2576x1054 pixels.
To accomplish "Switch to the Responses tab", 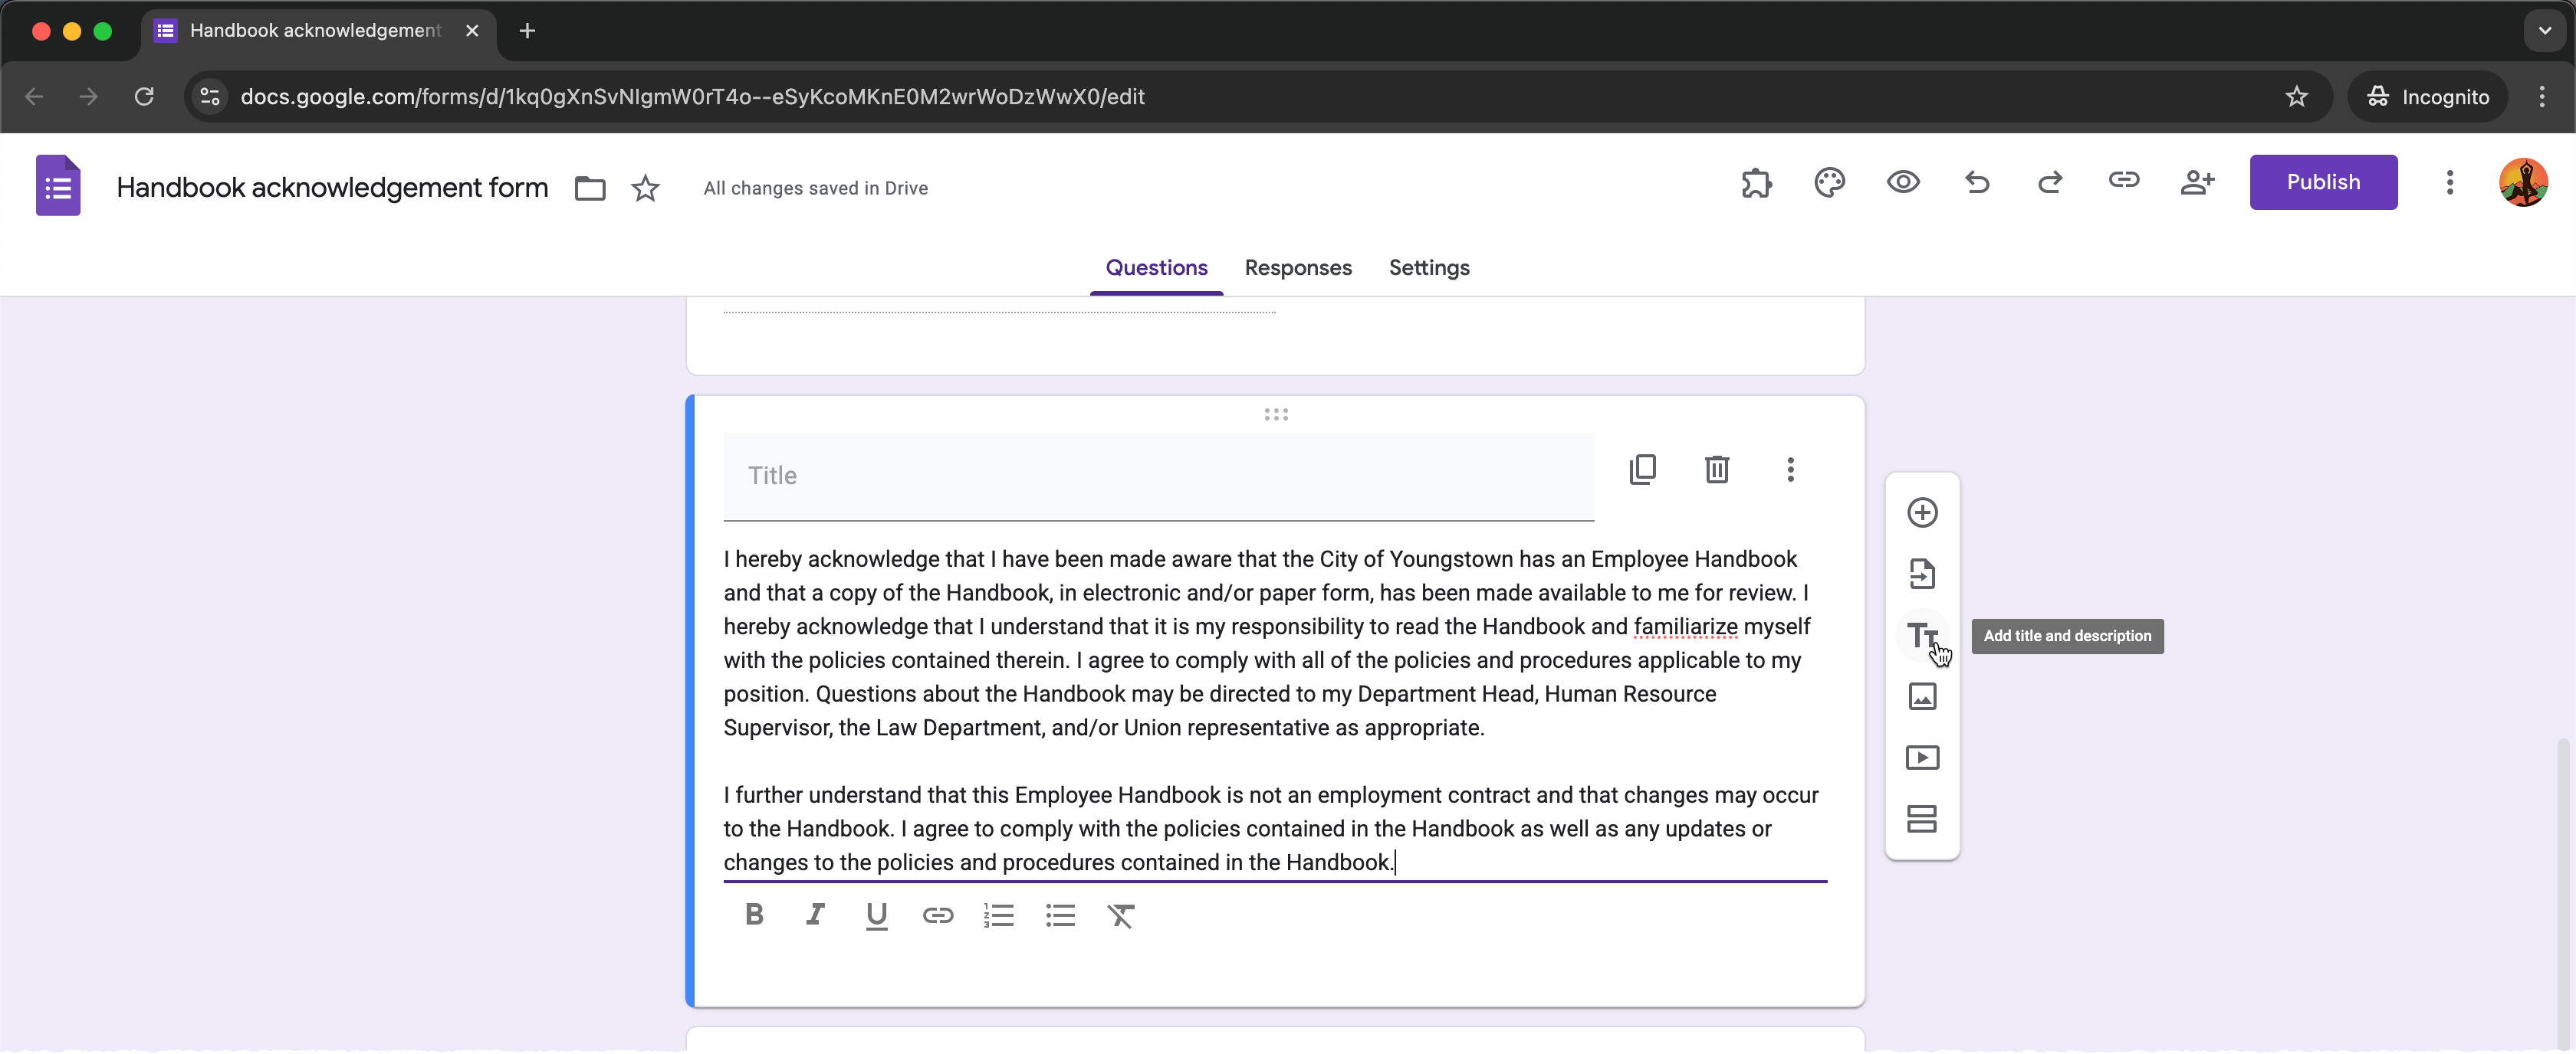I will [1297, 268].
